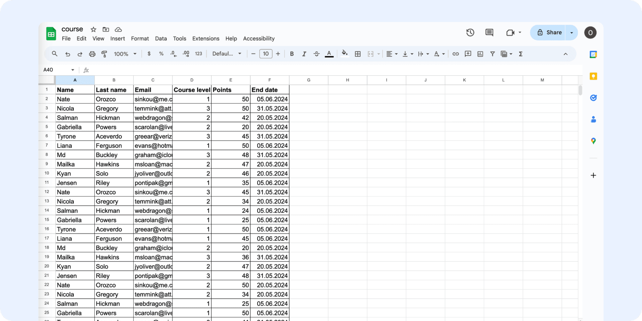Open the Format menu
The height and width of the screenshot is (321, 642).
coord(140,38)
